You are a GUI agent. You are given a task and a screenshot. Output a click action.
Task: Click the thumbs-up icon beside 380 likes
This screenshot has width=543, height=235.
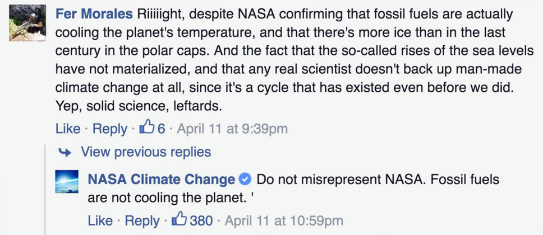[180, 220]
